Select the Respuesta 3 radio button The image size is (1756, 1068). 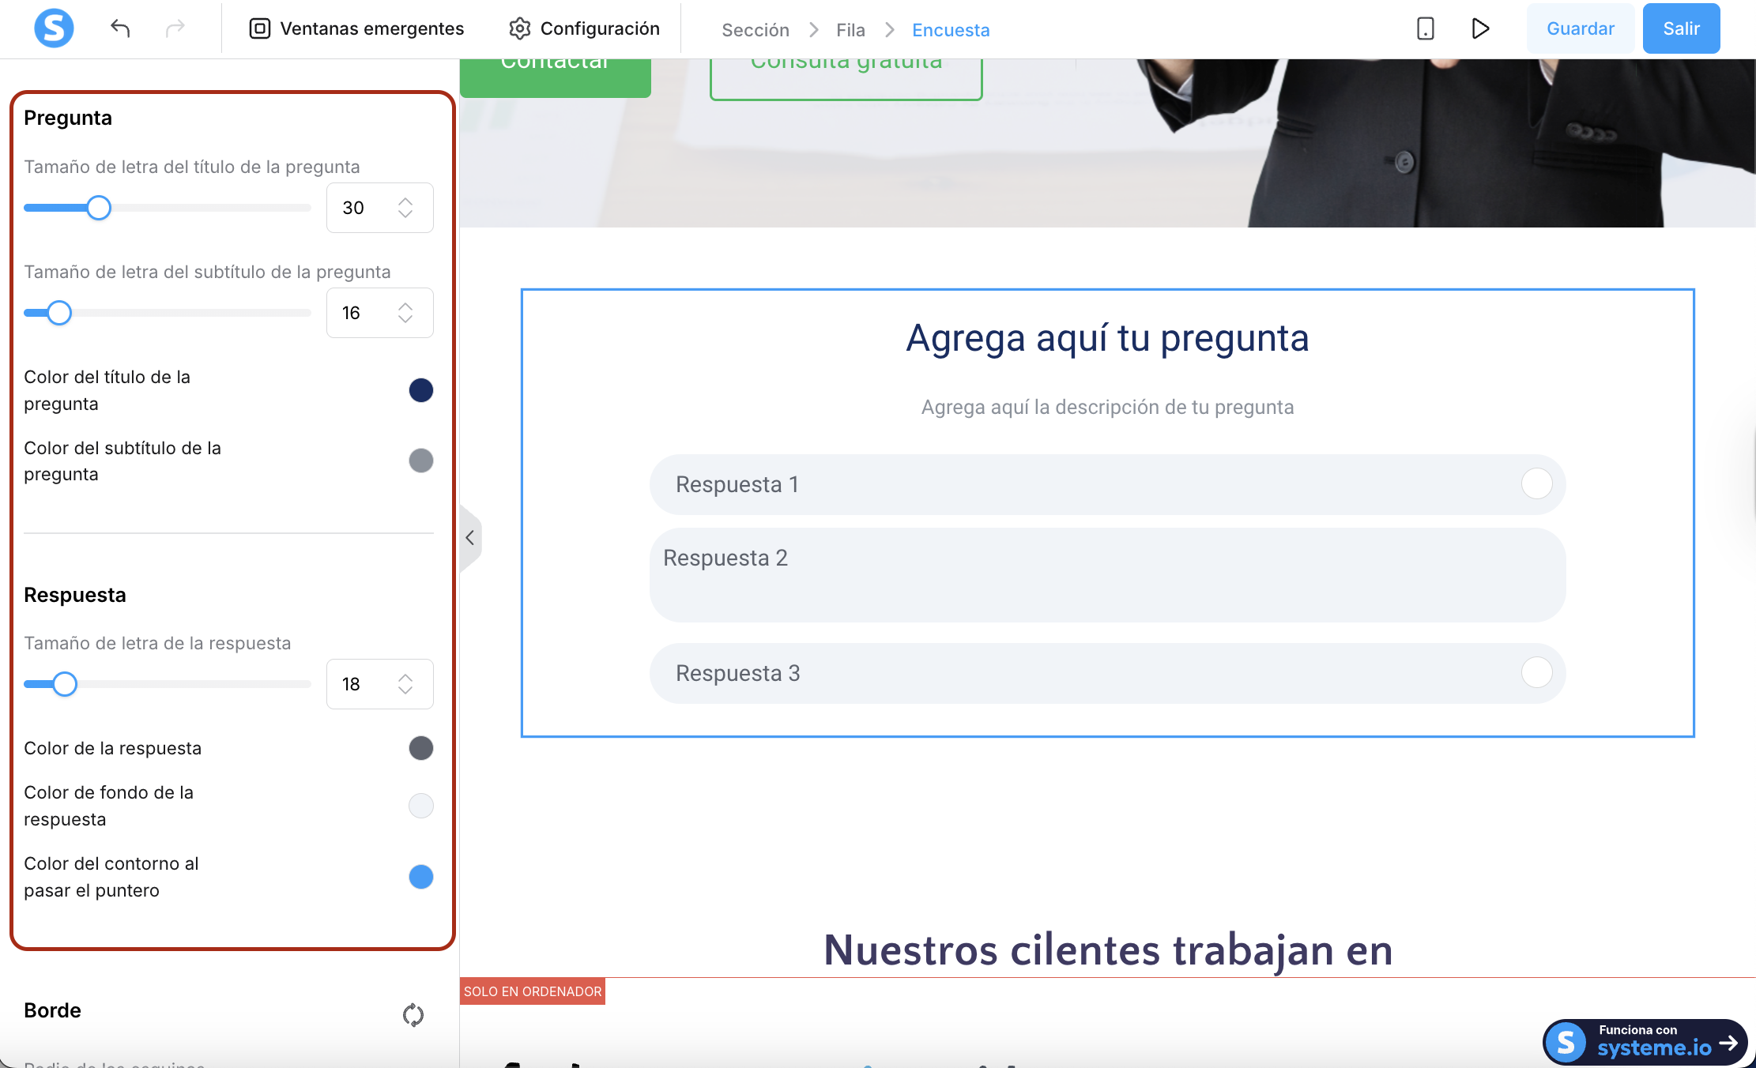(1536, 673)
